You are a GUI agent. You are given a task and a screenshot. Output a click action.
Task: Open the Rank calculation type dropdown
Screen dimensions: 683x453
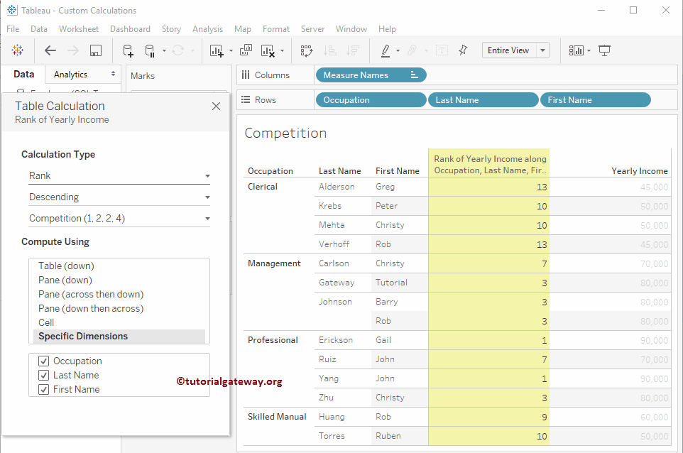coord(119,175)
